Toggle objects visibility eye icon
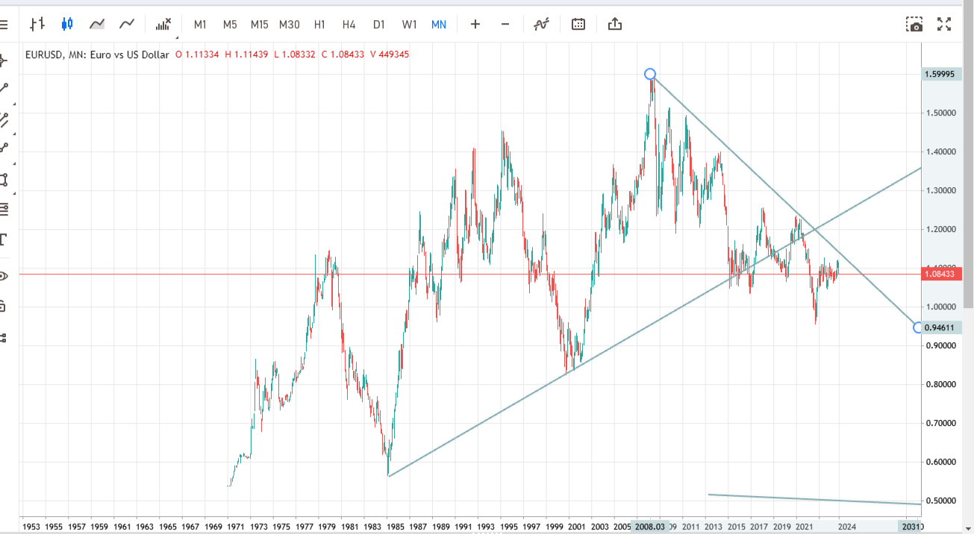The image size is (974, 534). 4,276
